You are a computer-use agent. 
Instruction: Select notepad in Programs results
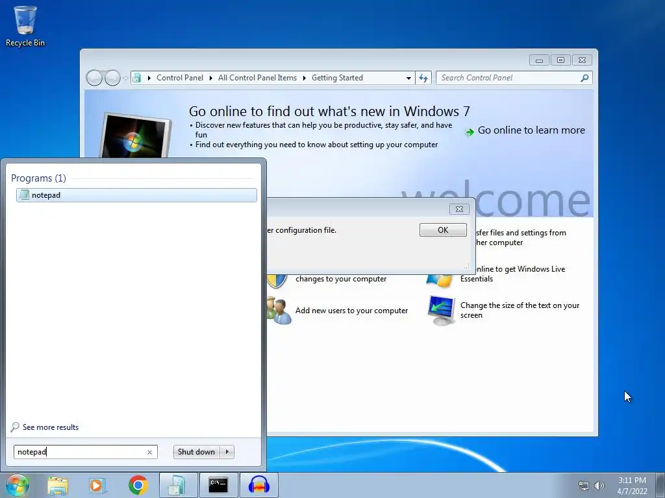(136, 195)
